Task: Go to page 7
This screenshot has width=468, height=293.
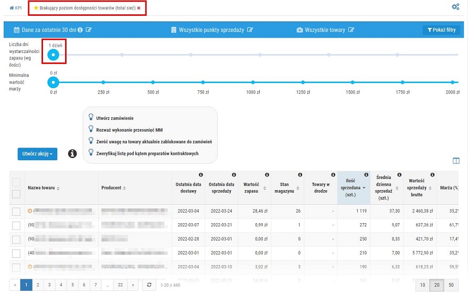Action: tap(95, 285)
